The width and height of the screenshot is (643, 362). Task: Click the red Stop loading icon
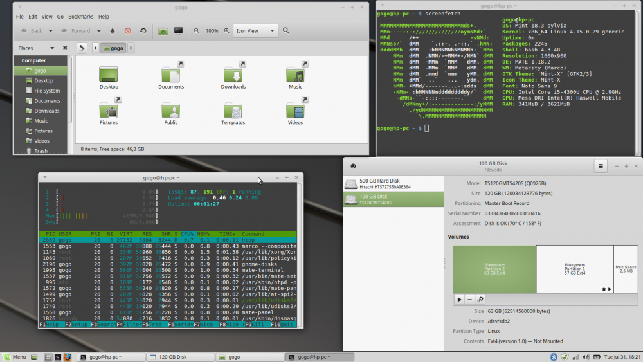(x=128, y=31)
